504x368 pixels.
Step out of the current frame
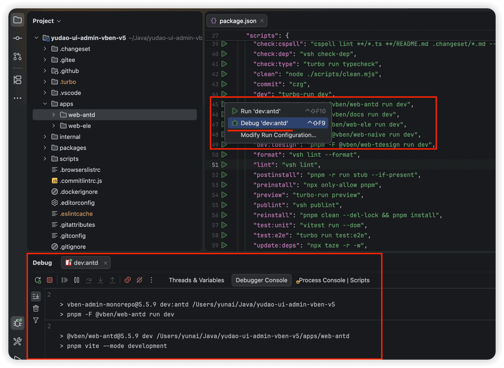[112, 280]
